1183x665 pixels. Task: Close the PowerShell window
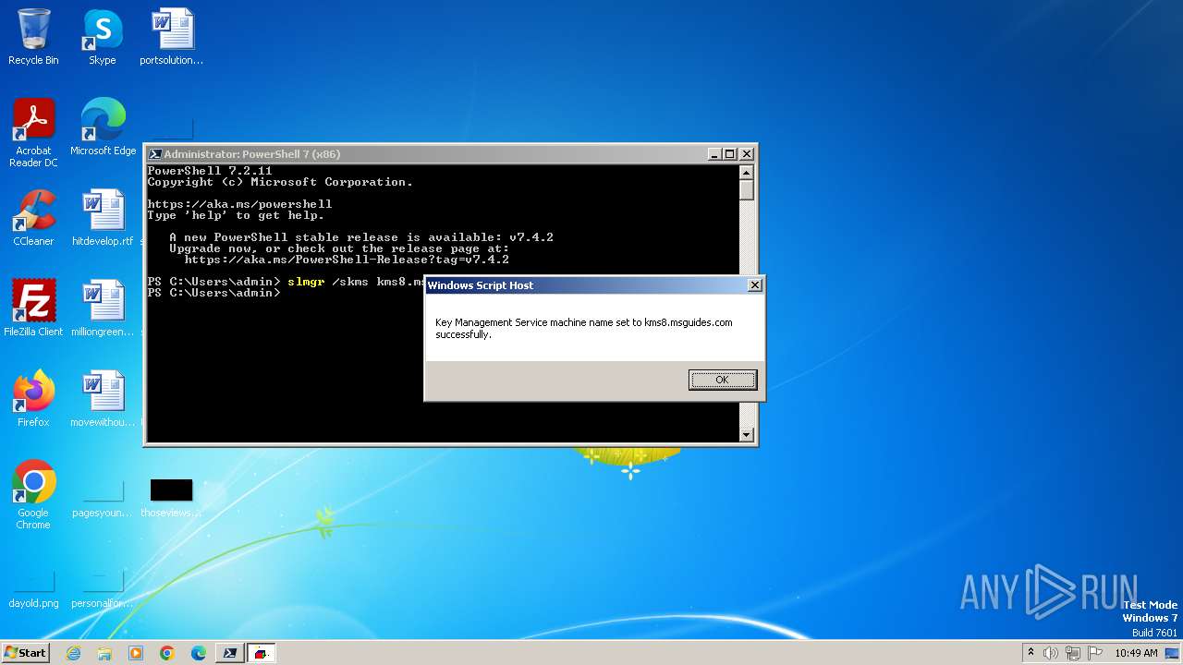[747, 154]
